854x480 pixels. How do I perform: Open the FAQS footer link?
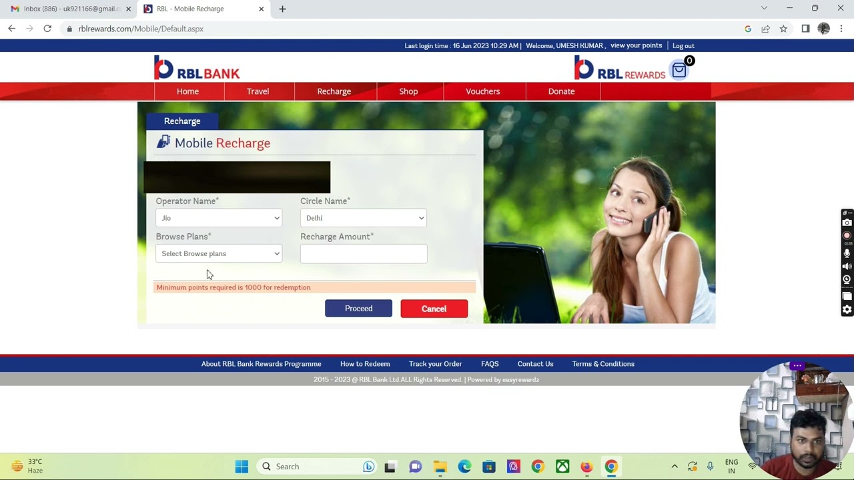tap(490, 364)
